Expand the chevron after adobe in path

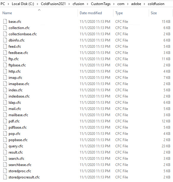tap(145, 4)
